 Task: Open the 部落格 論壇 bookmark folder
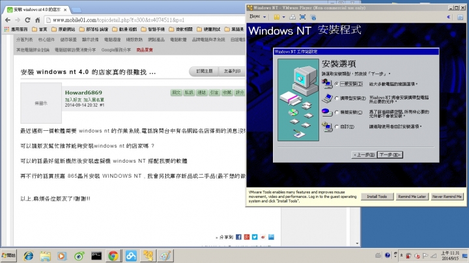[94, 29]
